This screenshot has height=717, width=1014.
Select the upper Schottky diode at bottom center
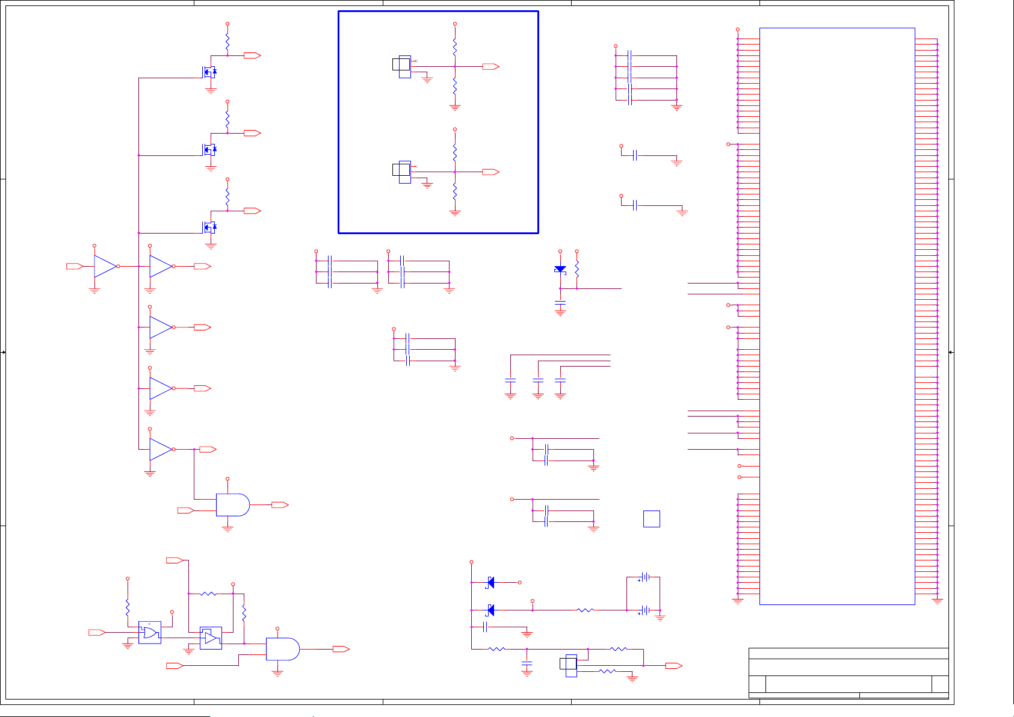pyautogui.click(x=490, y=582)
